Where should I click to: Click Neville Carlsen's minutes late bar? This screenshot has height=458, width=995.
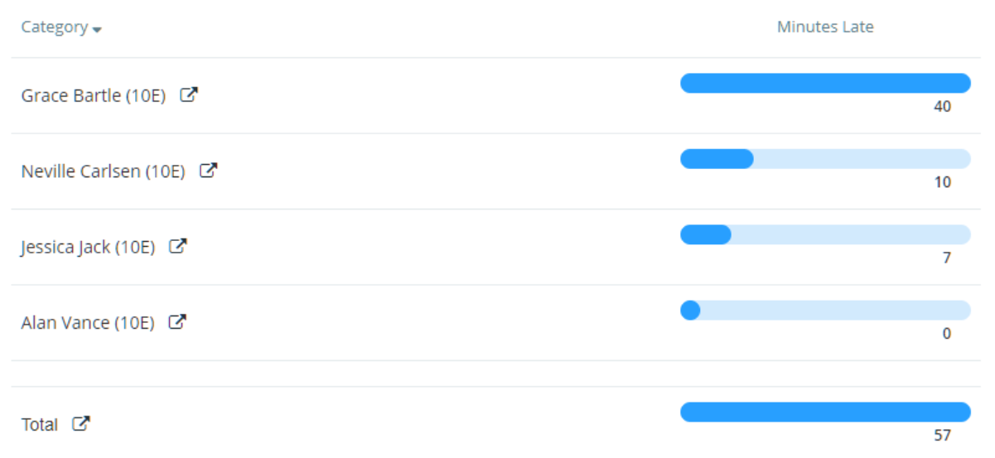coord(825,159)
